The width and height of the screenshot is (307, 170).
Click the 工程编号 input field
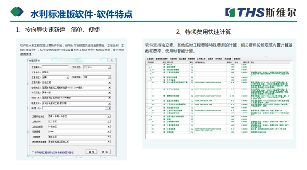pyautogui.click(x=55, y=67)
